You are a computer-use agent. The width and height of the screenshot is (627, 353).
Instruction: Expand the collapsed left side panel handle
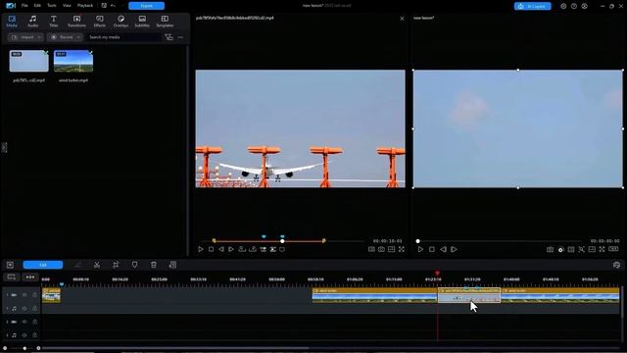[4, 147]
